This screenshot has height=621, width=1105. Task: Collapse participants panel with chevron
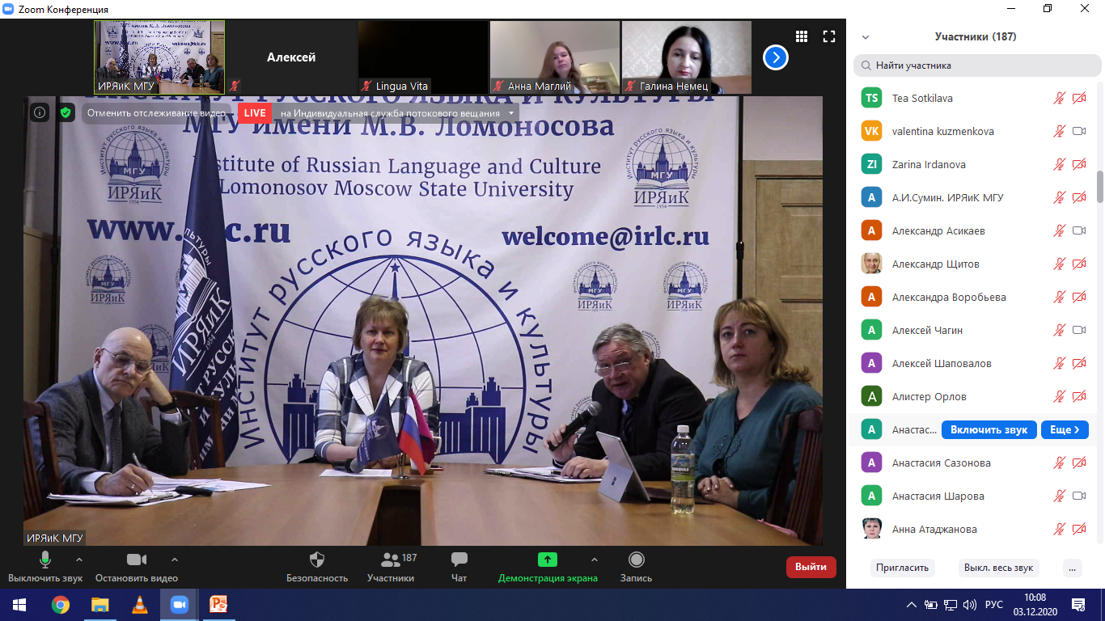[x=866, y=37]
